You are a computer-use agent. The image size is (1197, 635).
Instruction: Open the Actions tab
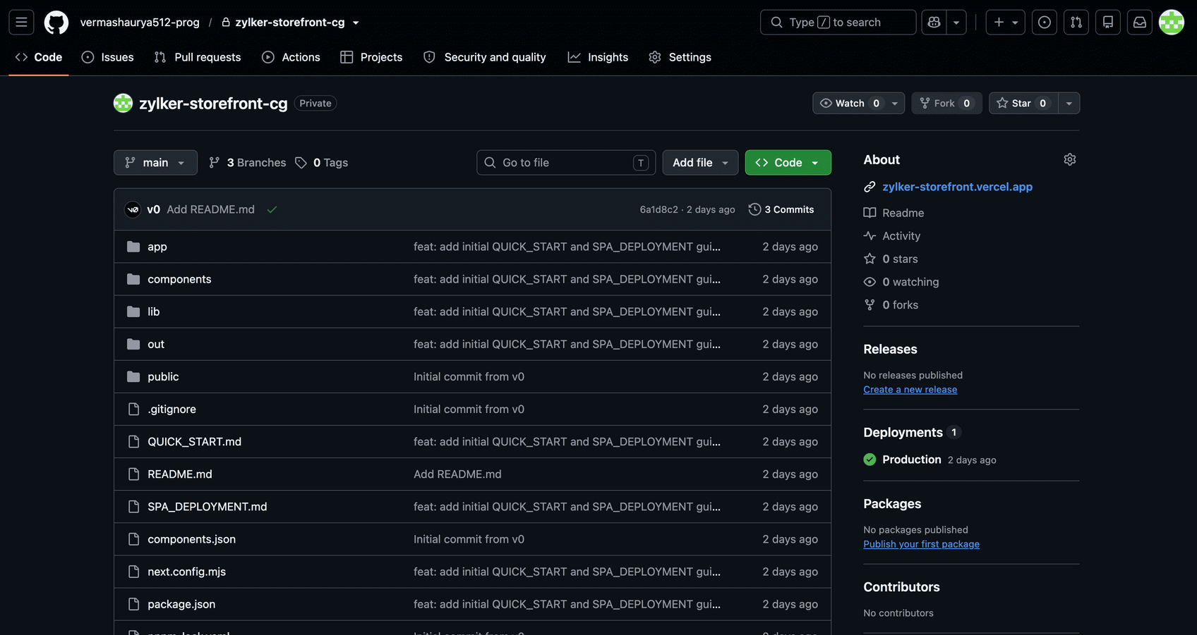tap(291, 57)
